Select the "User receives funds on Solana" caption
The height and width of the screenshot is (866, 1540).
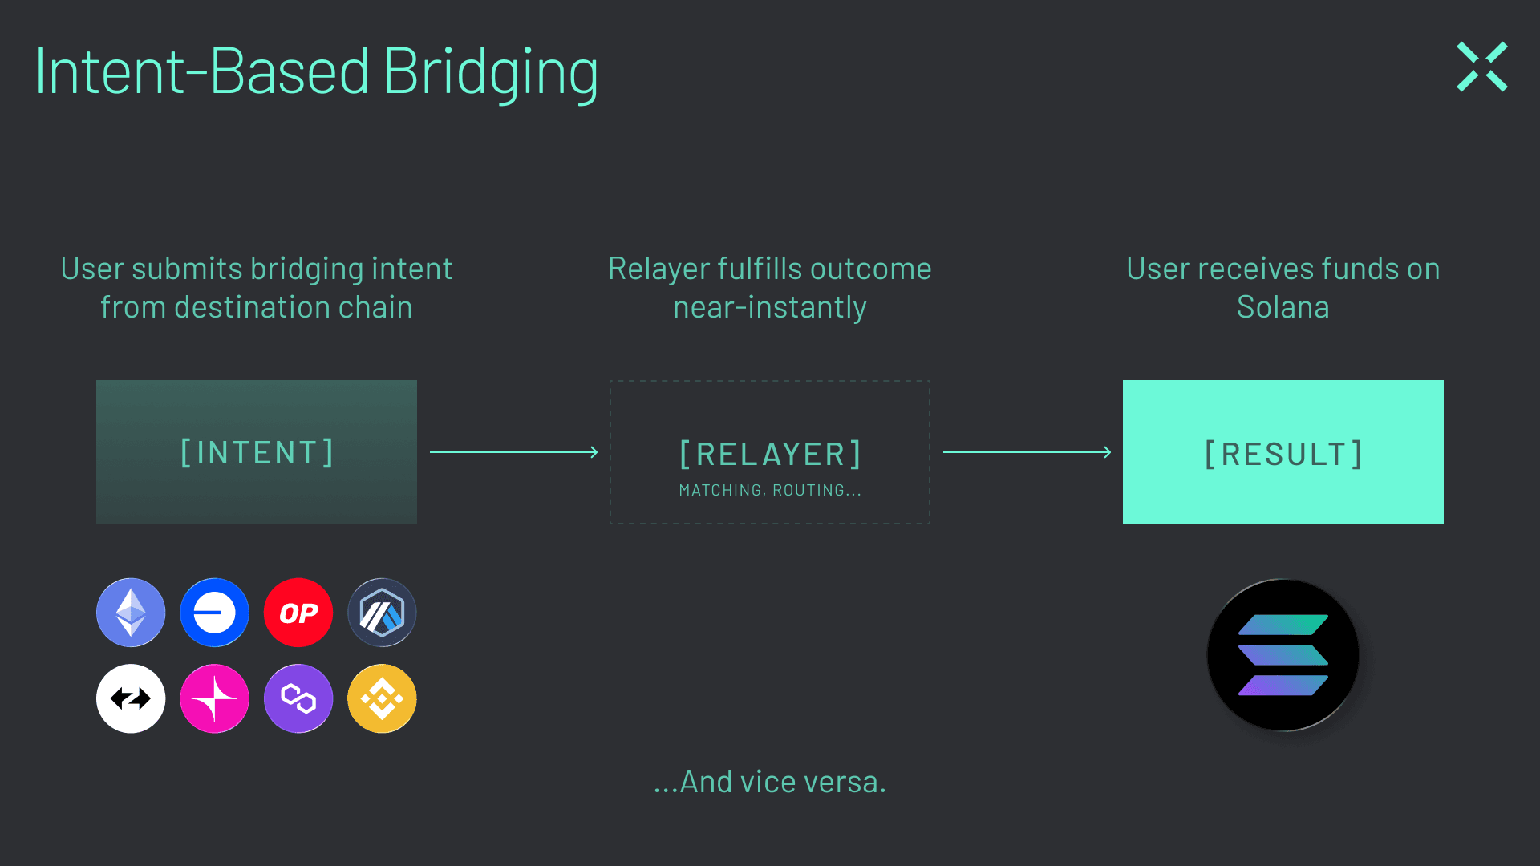click(1283, 287)
